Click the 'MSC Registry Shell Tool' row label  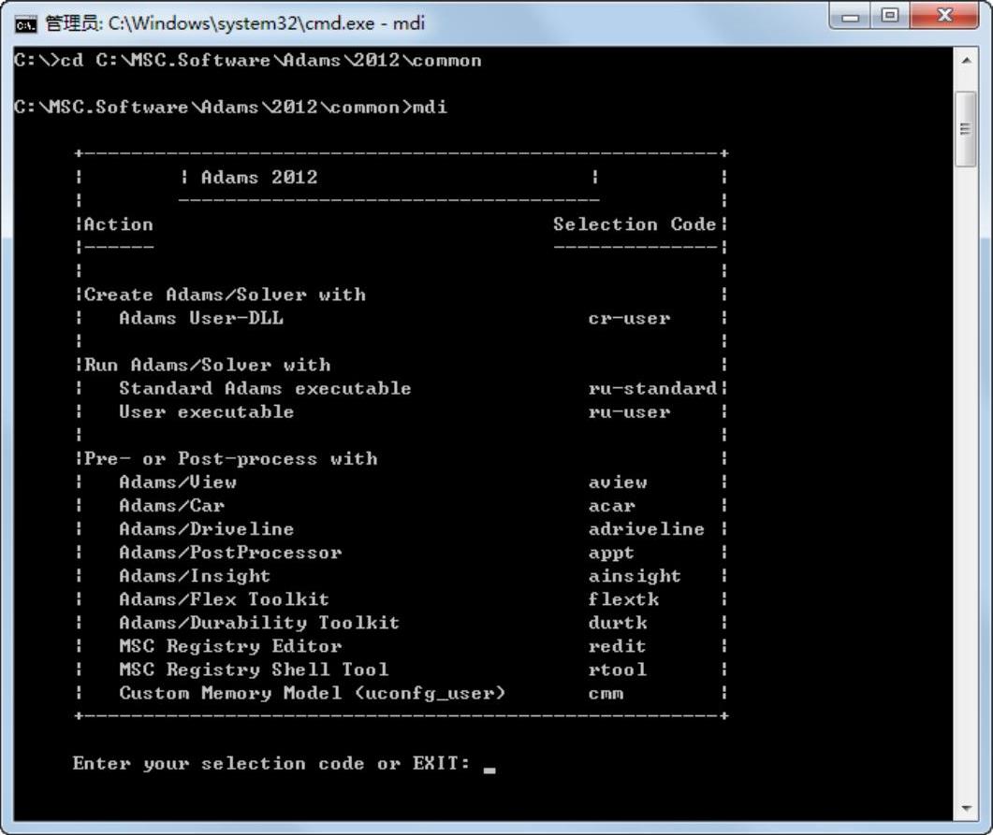[254, 669]
